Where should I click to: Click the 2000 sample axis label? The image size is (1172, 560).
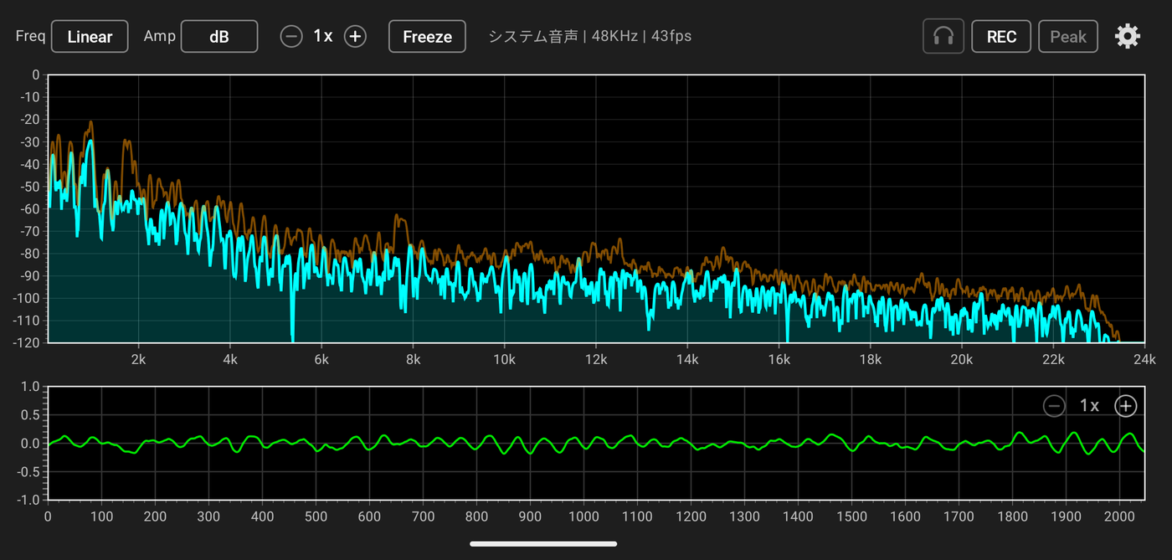[x=1119, y=516]
